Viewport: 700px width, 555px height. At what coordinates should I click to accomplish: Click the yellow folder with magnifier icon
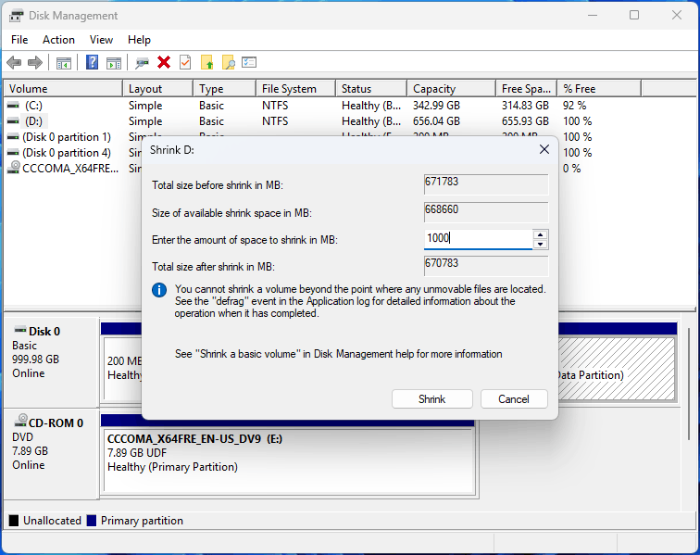pos(228,63)
